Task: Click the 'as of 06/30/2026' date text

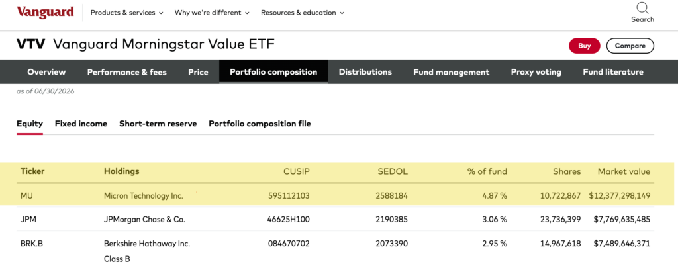Action: [46, 91]
